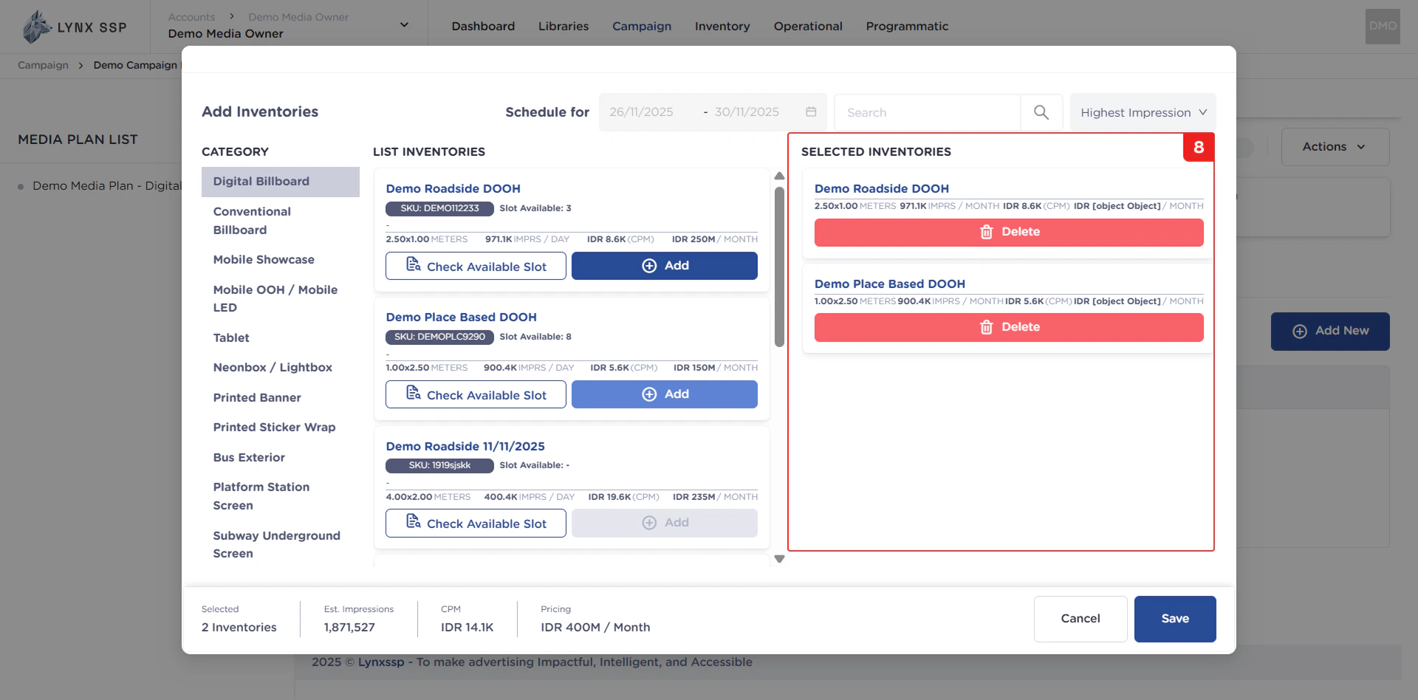Check available slot for Demo Roadside DOOH
Screen dimensions: 1418x700
click(476, 266)
